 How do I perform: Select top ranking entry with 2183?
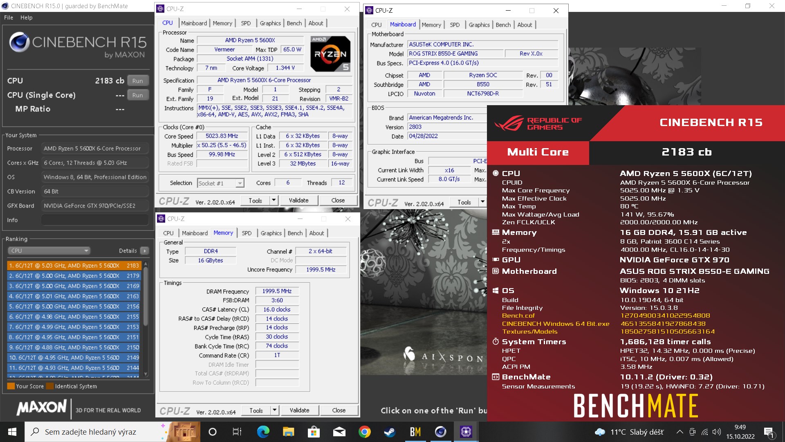click(x=74, y=266)
